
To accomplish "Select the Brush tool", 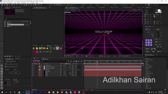I will coord(31,5).
